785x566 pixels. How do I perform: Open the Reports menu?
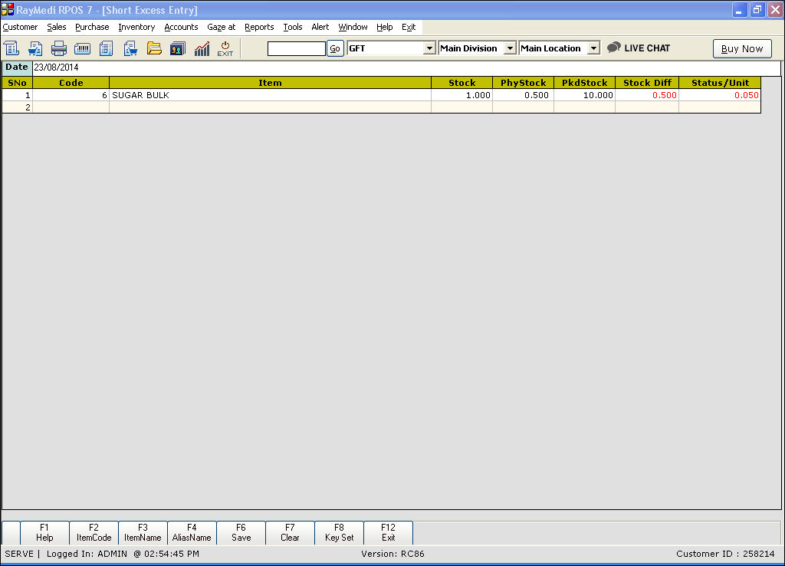click(x=259, y=27)
